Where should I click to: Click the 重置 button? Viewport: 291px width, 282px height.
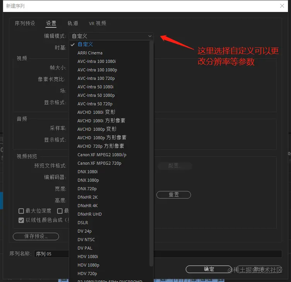click(x=174, y=195)
